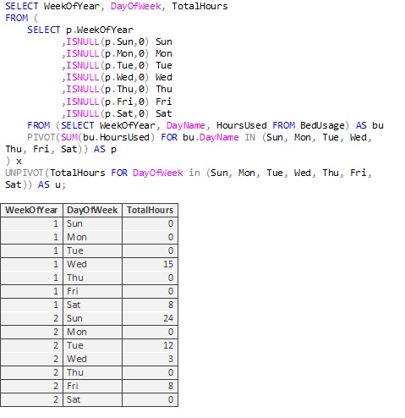Screen dimensions: 405x418
Task: Click the Wed cell in week 1
Action: [x=92, y=264]
